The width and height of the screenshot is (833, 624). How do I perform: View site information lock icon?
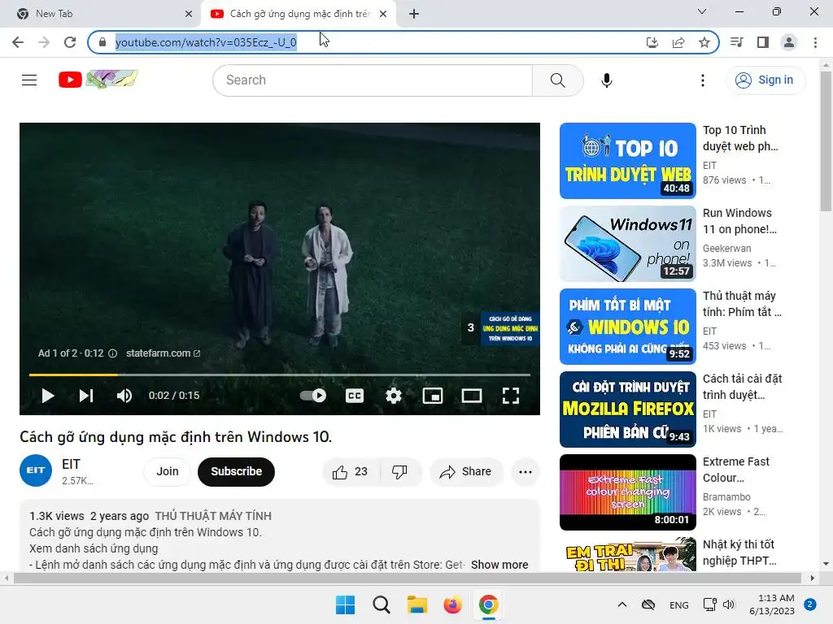pyautogui.click(x=102, y=42)
